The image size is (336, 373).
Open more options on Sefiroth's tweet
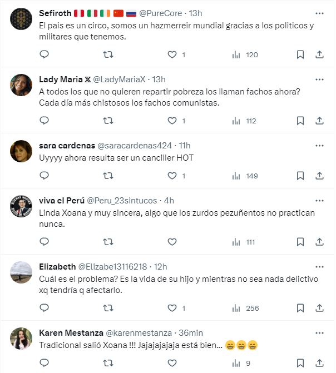pos(319,13)
